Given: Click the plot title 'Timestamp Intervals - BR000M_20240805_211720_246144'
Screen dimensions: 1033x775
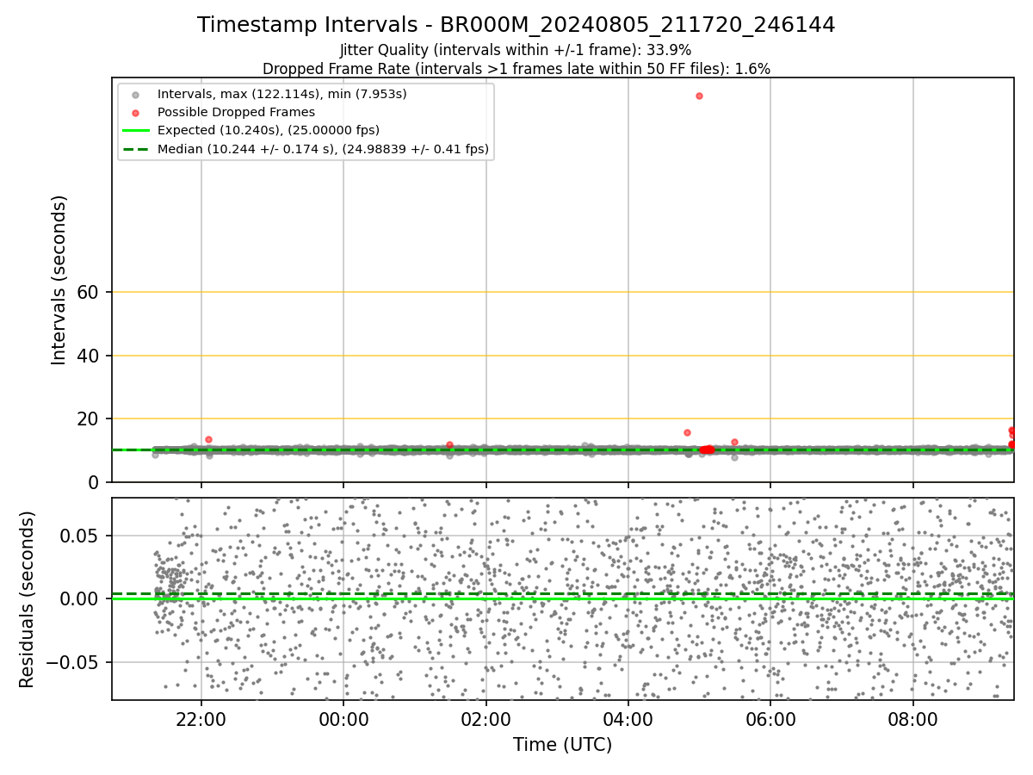Looking at the screenshot, I should tap(516, 25).
